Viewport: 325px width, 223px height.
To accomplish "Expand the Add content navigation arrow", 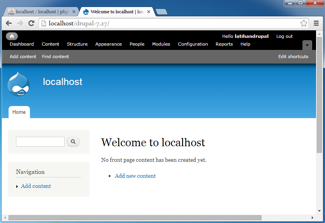I will pos(17,186).
